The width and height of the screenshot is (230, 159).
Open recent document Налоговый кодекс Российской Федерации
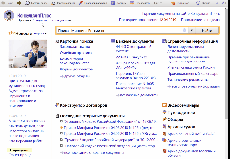109,146
